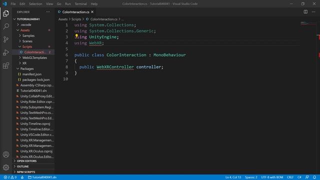
Task: Open the Help menu
Action: pos(94,3)
